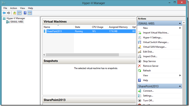Viewport: 189px width, 106px height.
Task: Open Virtual SAN Manager... action
Action: pos(155,47)
